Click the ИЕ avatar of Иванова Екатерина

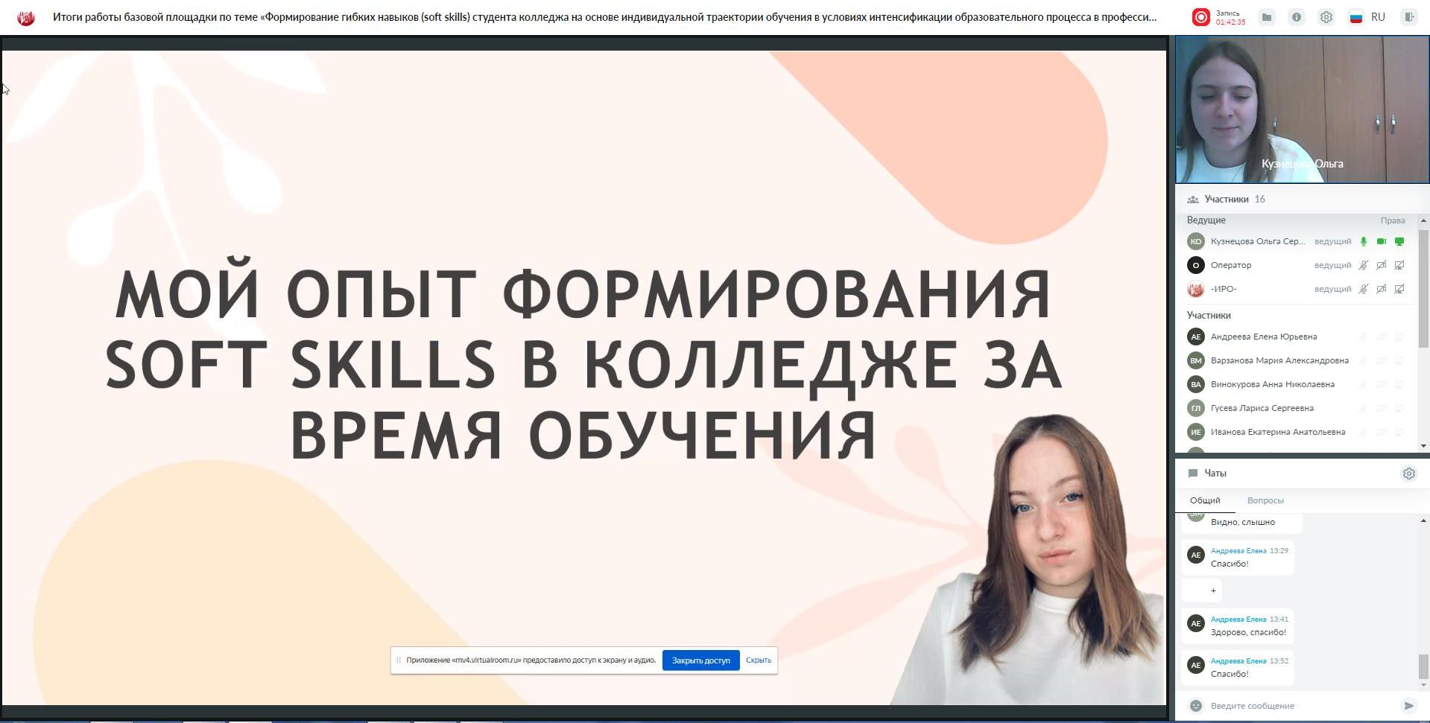pyautogui.click(x=1195, y=432)
